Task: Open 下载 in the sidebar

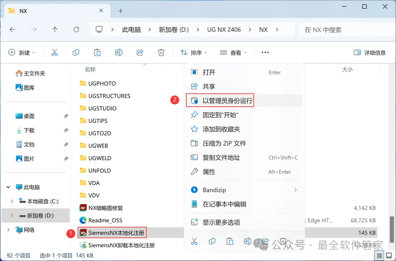Action: tap(25, 130)
